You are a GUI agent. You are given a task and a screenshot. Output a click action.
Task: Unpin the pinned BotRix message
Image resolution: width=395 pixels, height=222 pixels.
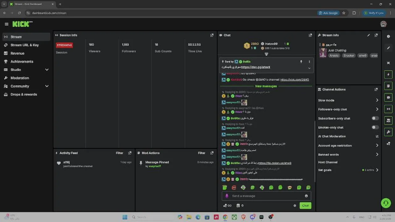(x=301, y=62)
